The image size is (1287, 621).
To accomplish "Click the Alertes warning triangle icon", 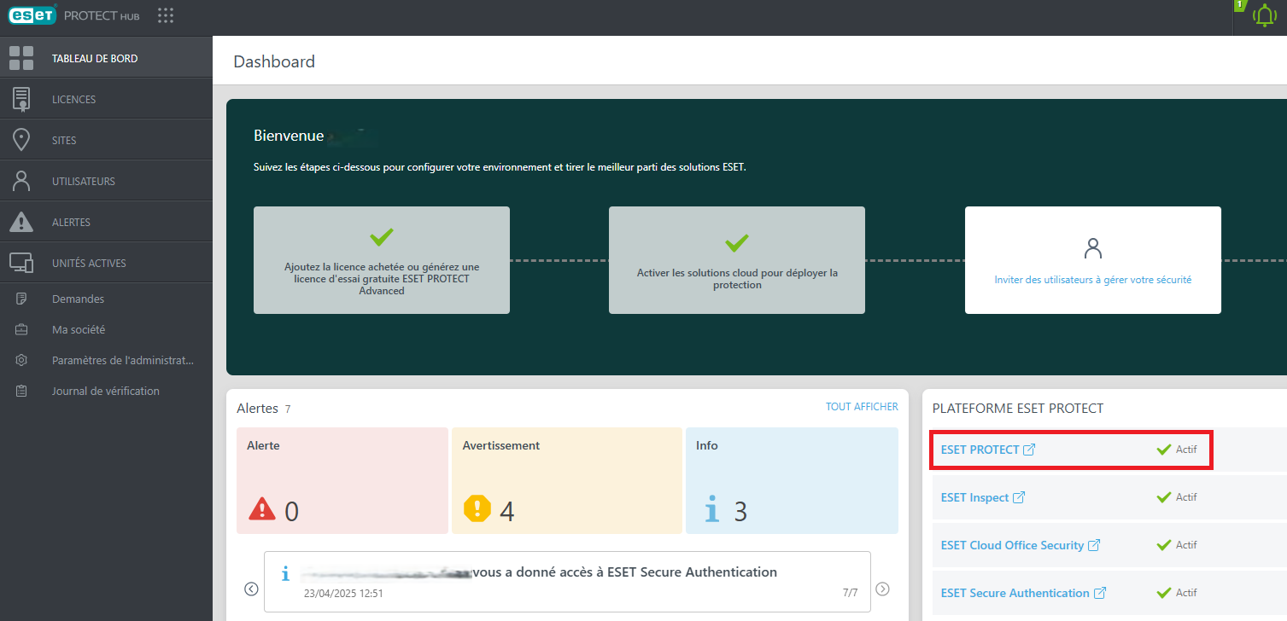I will tap(21, 222).
